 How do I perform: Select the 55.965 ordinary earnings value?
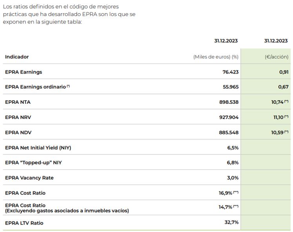click(x=230, y=87)
